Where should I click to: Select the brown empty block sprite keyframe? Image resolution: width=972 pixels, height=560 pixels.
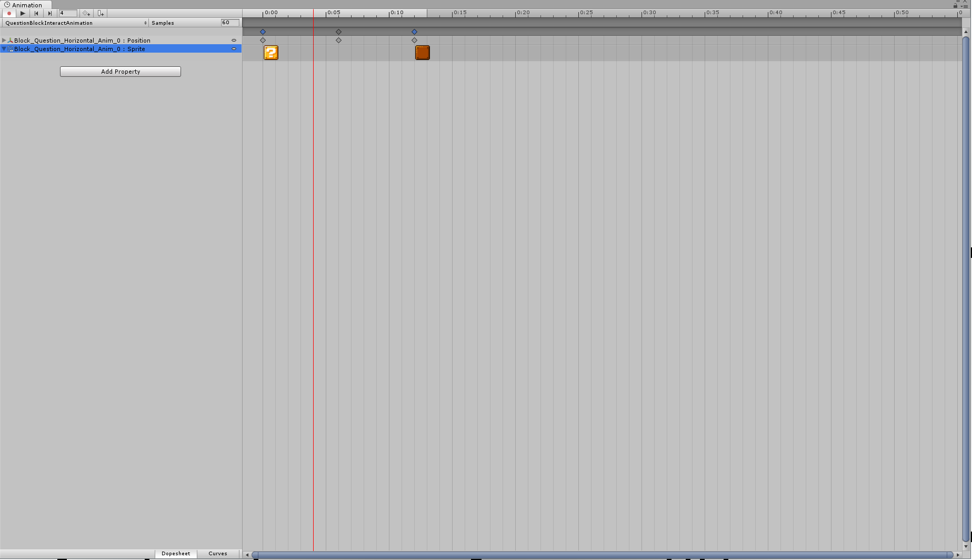coord(423,53)
